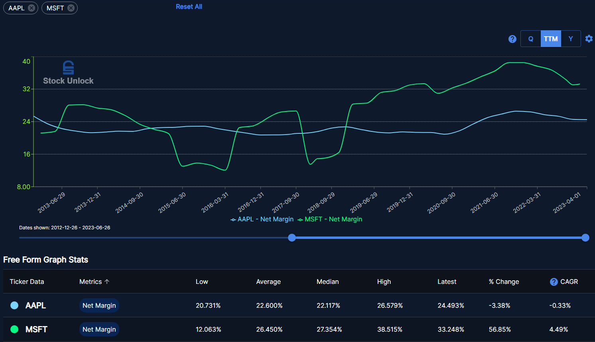Click the 2013-06-29 x-axis label
Image resolution: width=595 pixels, height=342 pixels.
pos(51,203)
